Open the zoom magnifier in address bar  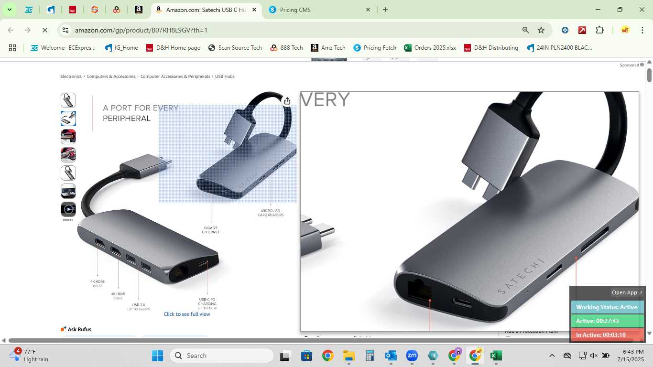(x=526, y=30)
